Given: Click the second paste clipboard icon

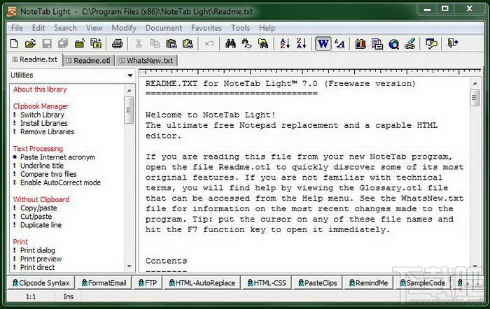Looking at the screenshot, I should click(x=188, y=43).
